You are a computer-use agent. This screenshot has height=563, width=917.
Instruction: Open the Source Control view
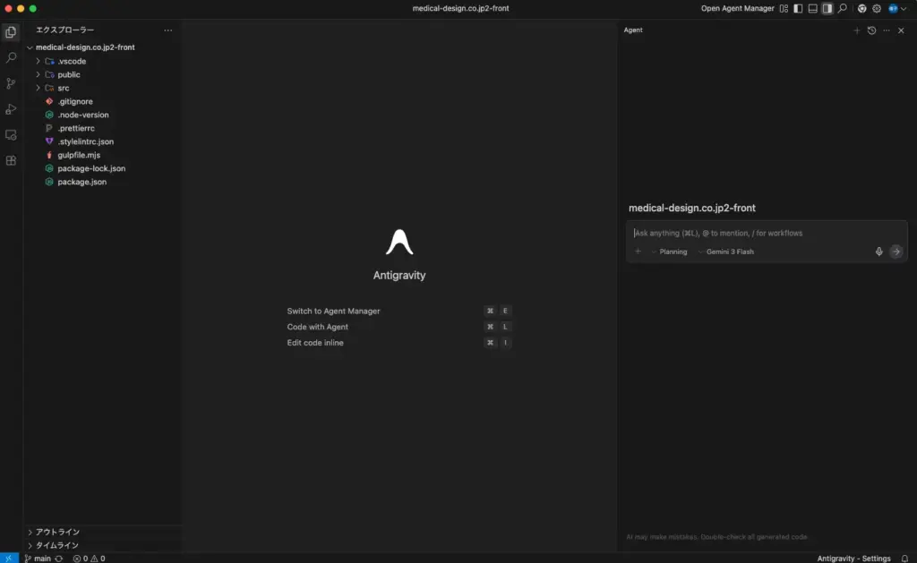[x=11, y=83]
